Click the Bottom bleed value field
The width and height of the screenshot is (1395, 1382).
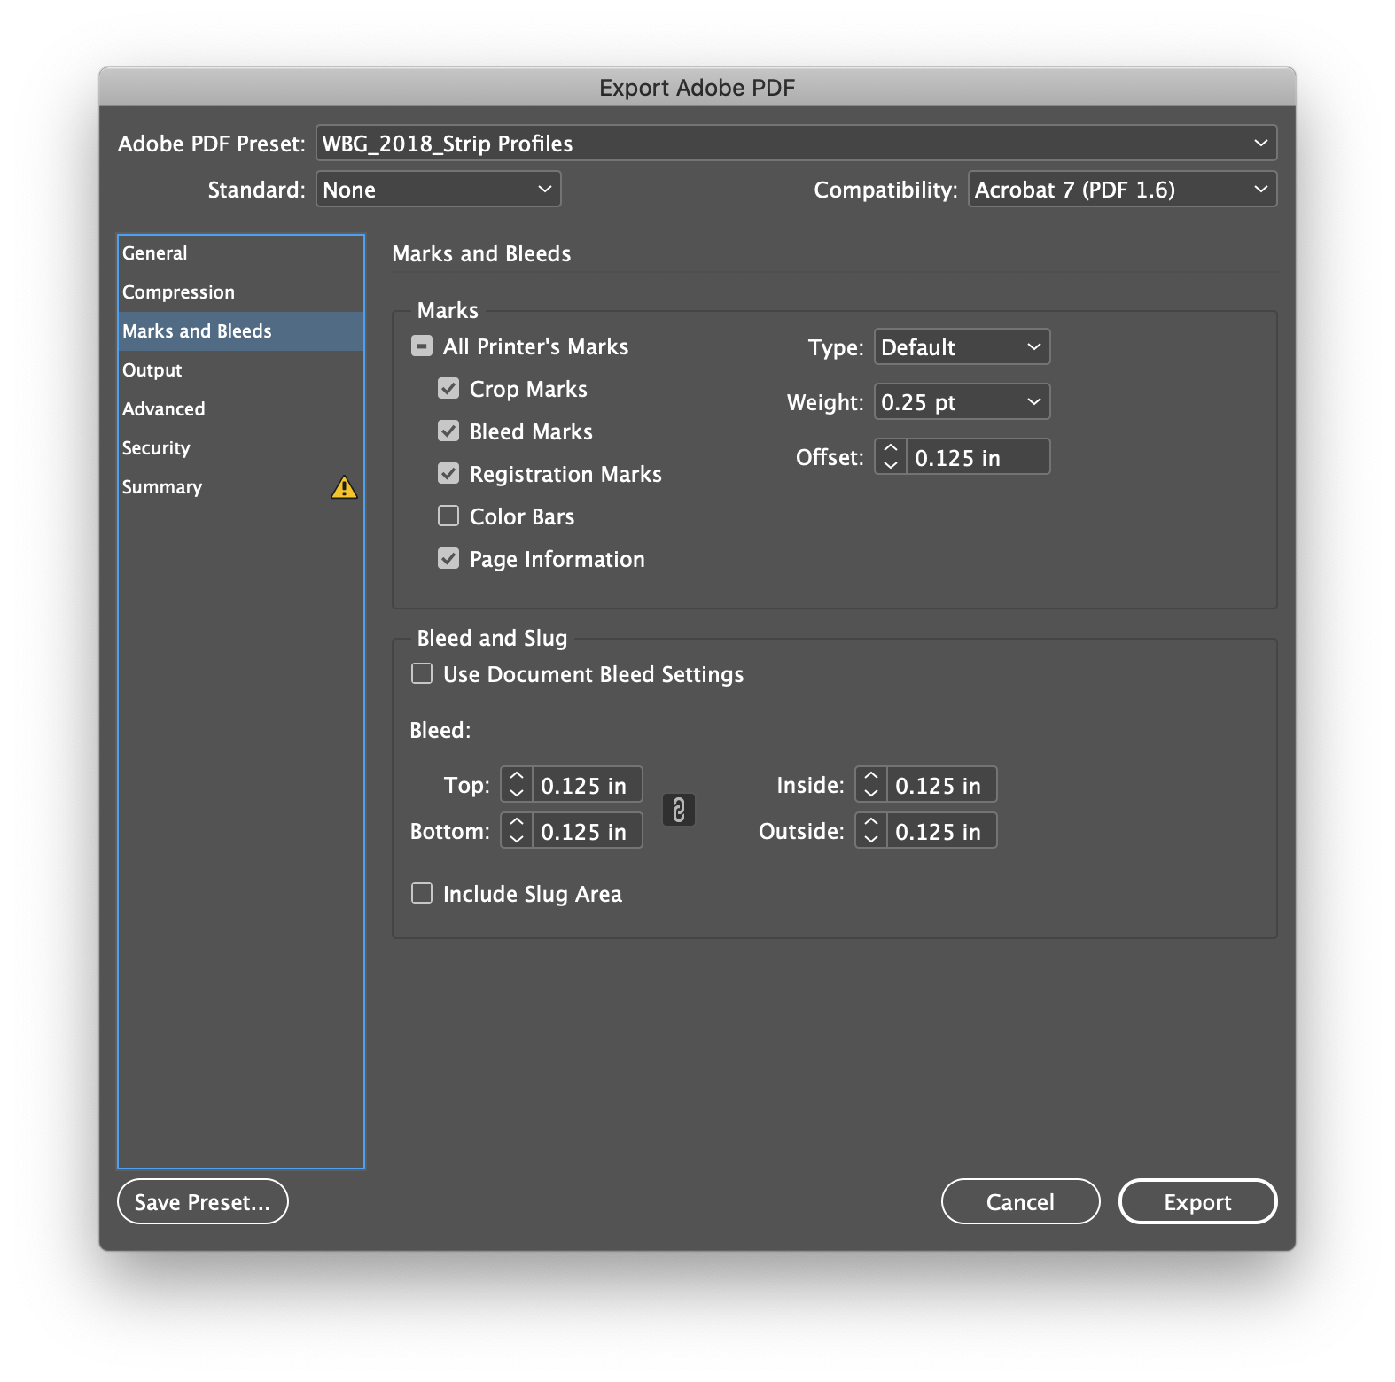point(587,831)
